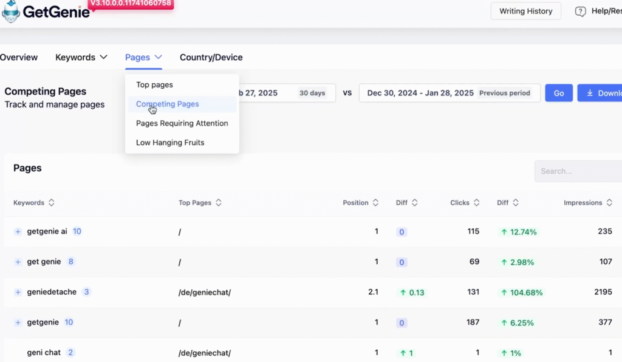Click the Go button
Viewport: 622px width, 362px height.
coord(559,93)
